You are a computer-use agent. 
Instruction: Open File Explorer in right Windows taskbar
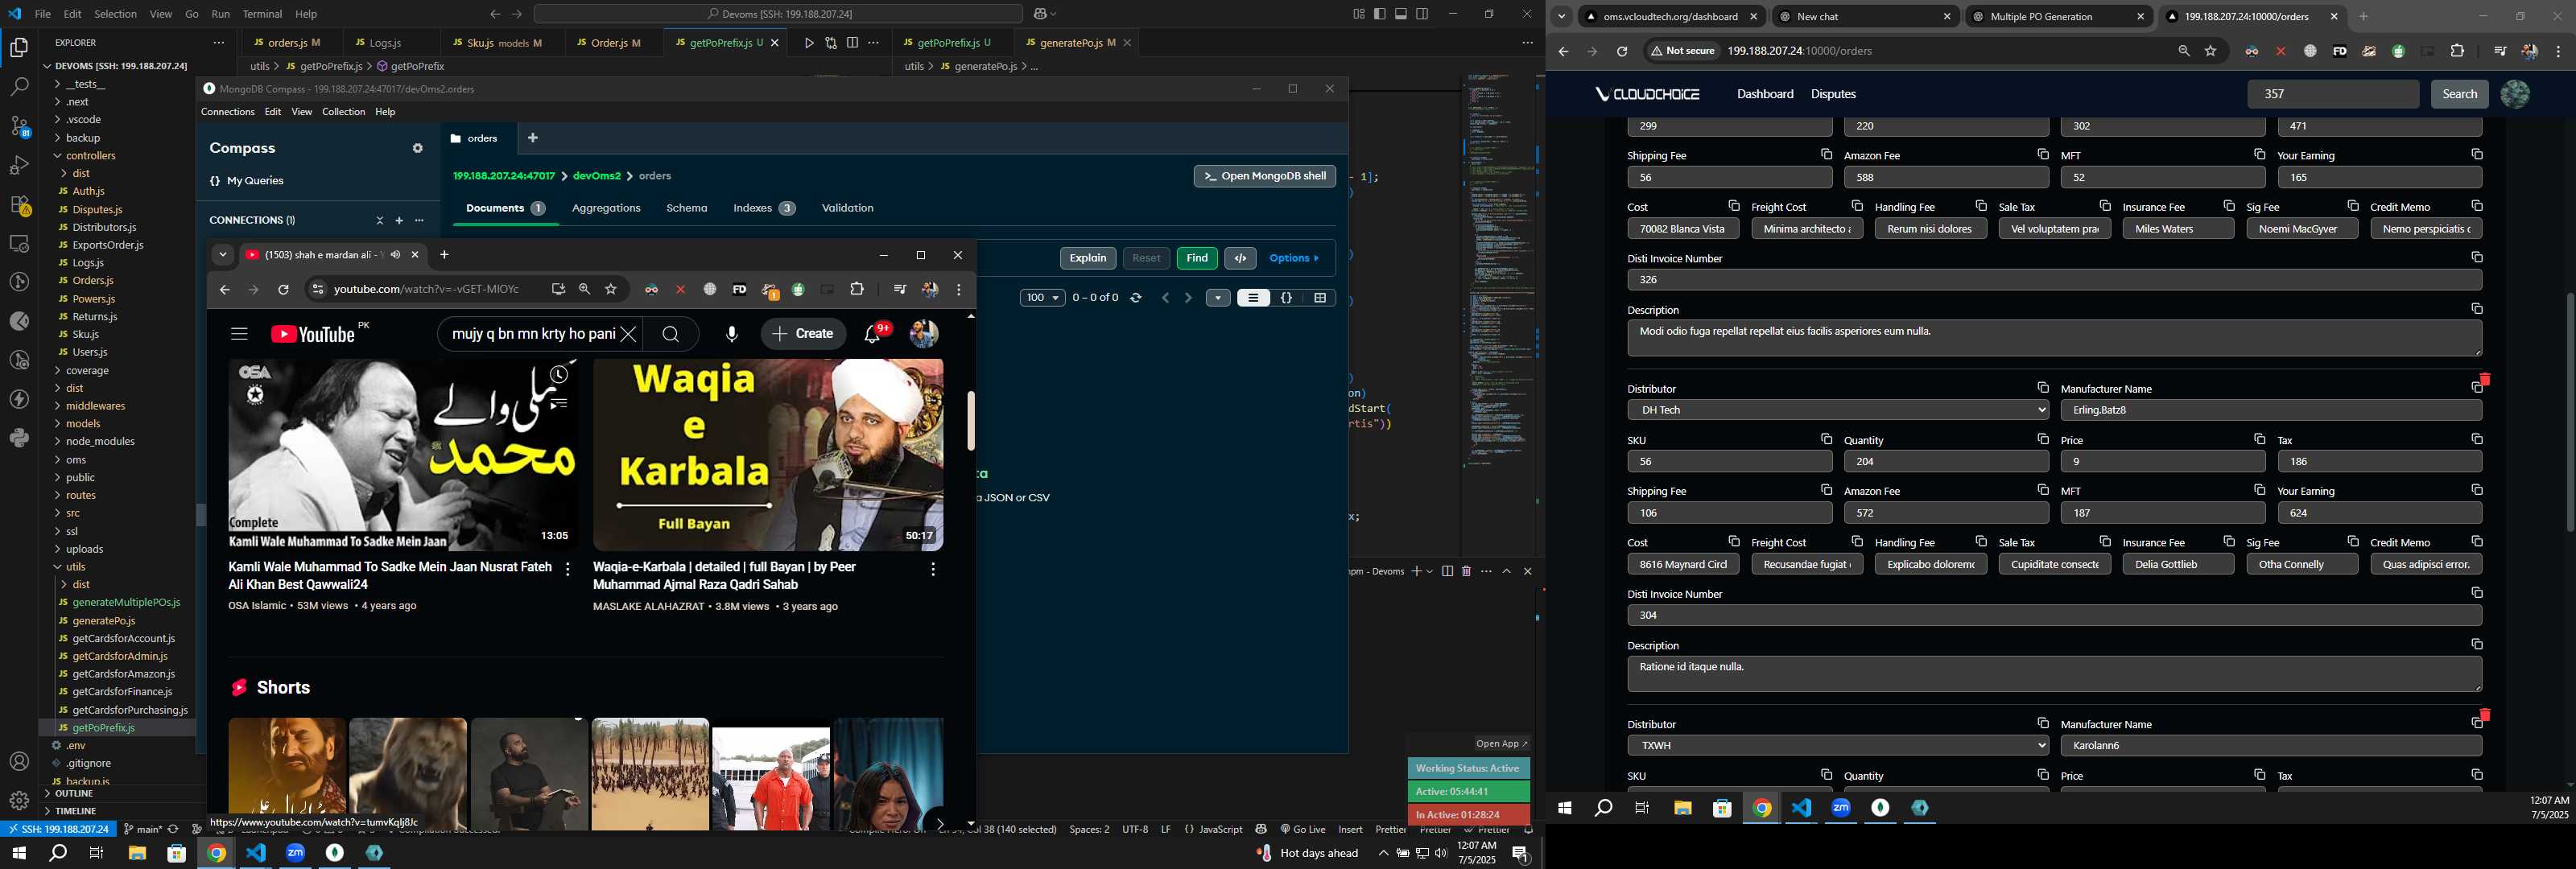tap(1683, 808)
